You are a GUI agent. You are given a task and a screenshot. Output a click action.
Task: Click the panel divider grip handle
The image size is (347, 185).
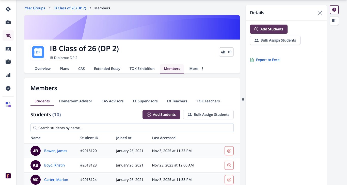(x=243, y=100)
